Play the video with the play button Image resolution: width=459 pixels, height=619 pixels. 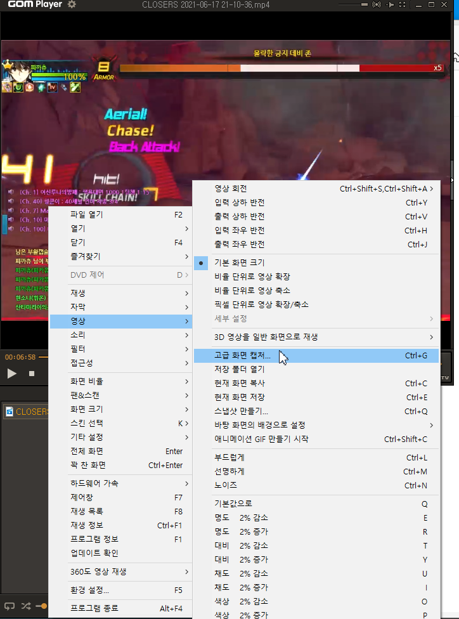[x=12, y=374]
